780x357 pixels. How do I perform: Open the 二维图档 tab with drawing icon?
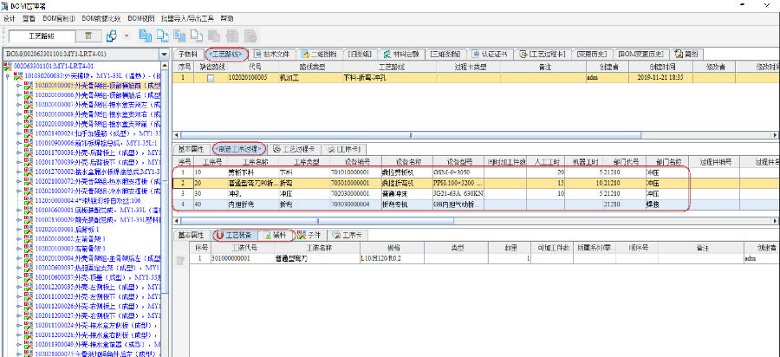pyautogui.click(x=311, y=54)
